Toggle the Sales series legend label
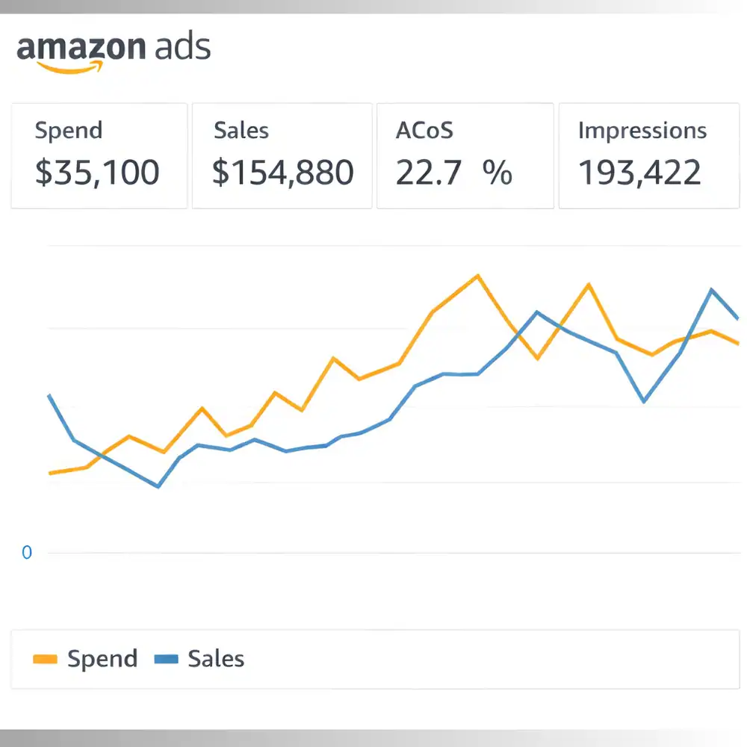The height and width of the screenshot is (747, 747). tap(216, 659)
